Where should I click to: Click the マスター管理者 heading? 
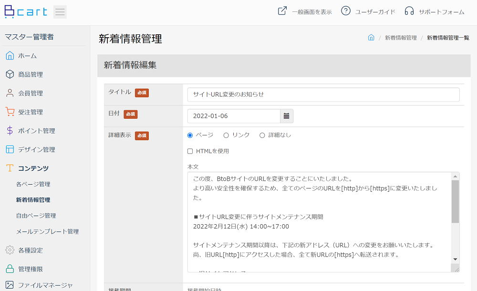pyautogui.click(x=29, y=37)
